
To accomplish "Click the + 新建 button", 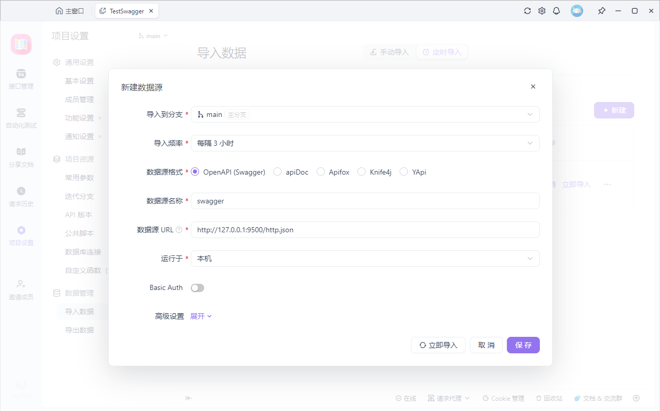I will coord(614,110).
